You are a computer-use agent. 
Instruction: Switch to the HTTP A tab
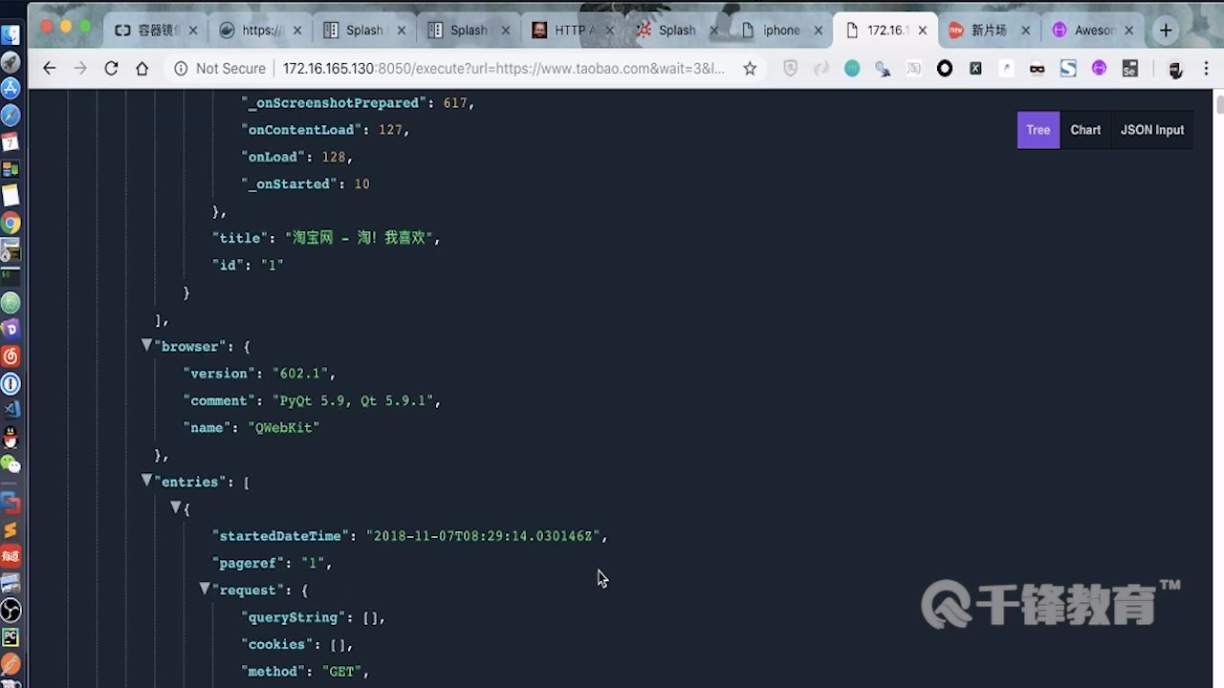[x=571, y=31]
